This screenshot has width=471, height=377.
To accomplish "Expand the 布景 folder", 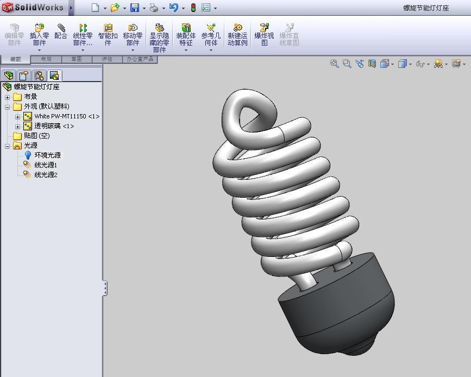I will (x=8, y=97).
